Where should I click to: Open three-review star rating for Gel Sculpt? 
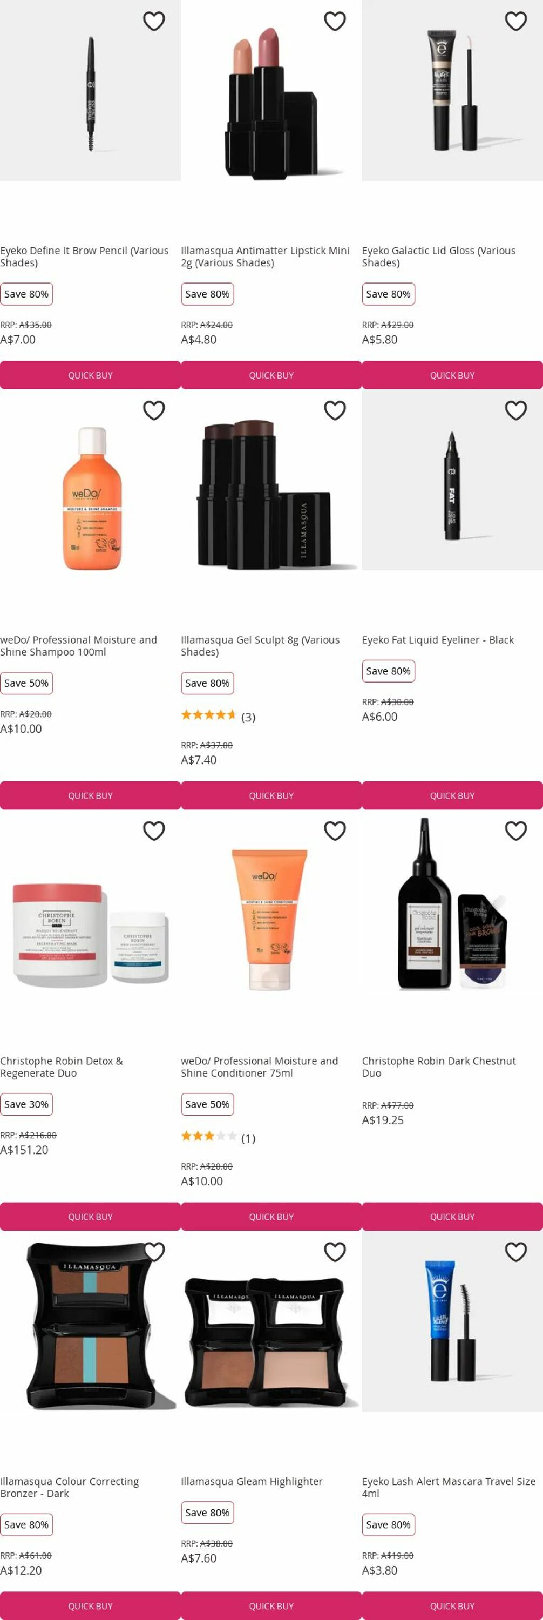218,717
